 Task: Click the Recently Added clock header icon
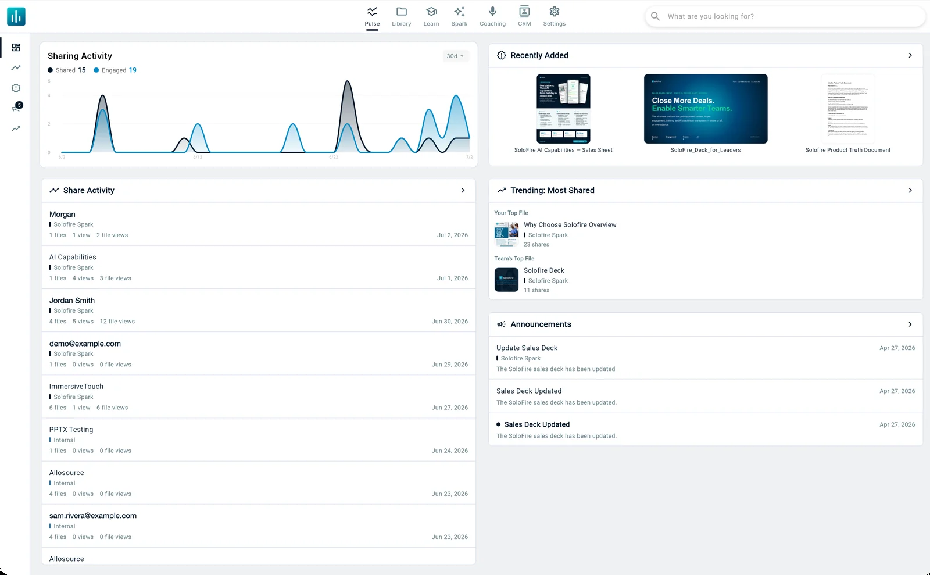click(502, 55)
